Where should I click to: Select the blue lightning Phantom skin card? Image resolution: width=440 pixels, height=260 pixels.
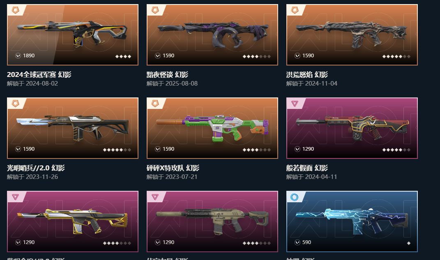tap(352, 222)
